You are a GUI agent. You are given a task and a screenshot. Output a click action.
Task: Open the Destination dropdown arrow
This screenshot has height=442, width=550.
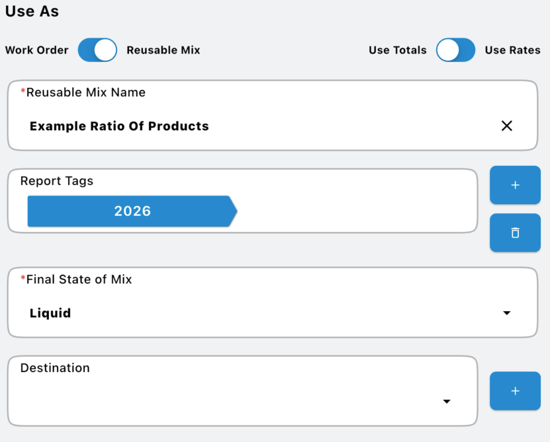point(447,402)
